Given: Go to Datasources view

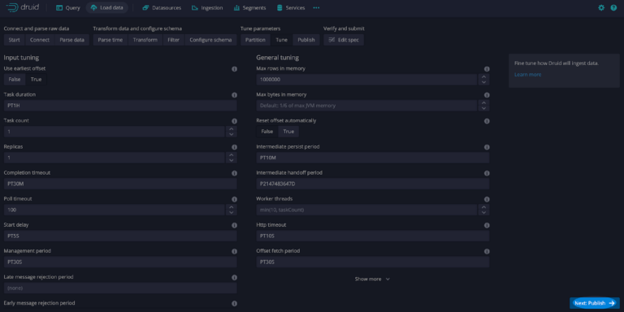Looking at the screenshot, I should pyautogui.click(x=162, y=7).
